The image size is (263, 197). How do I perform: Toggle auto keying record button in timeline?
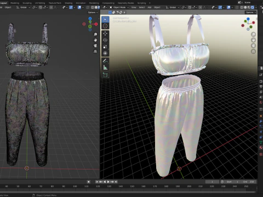89,182
